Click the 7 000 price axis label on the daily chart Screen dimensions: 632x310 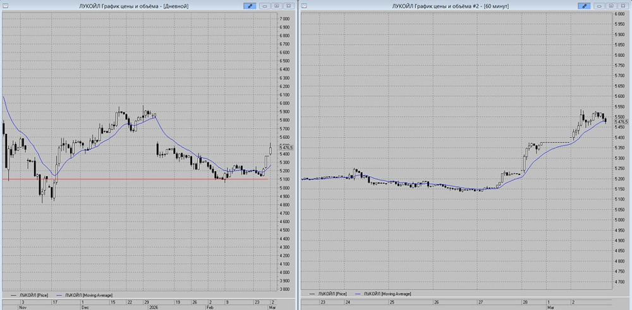coord(284,19)
